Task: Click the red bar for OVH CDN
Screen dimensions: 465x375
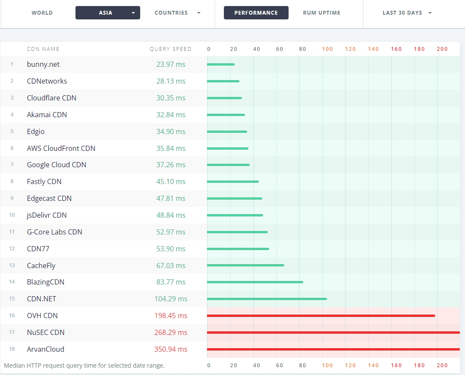Action: pyautogui.click(x=321, y=316)
